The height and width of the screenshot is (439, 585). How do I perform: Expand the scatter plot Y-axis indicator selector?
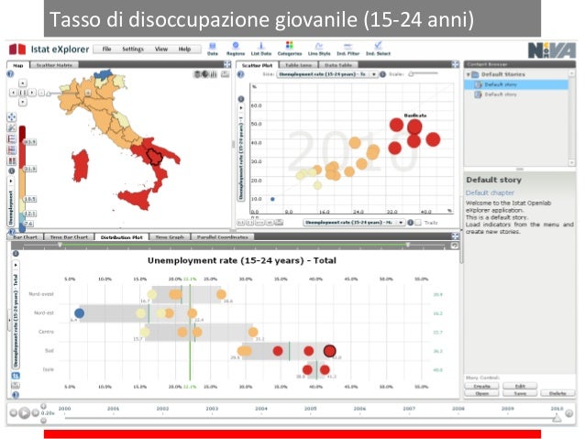[x=241, y=108]
